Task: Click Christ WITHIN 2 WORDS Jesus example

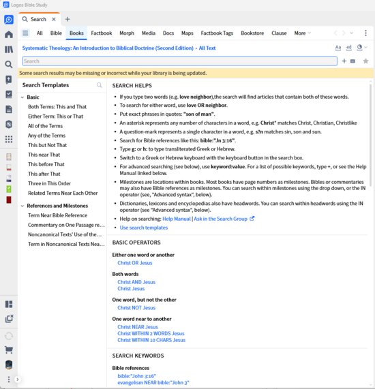Action: click(151, 333)
